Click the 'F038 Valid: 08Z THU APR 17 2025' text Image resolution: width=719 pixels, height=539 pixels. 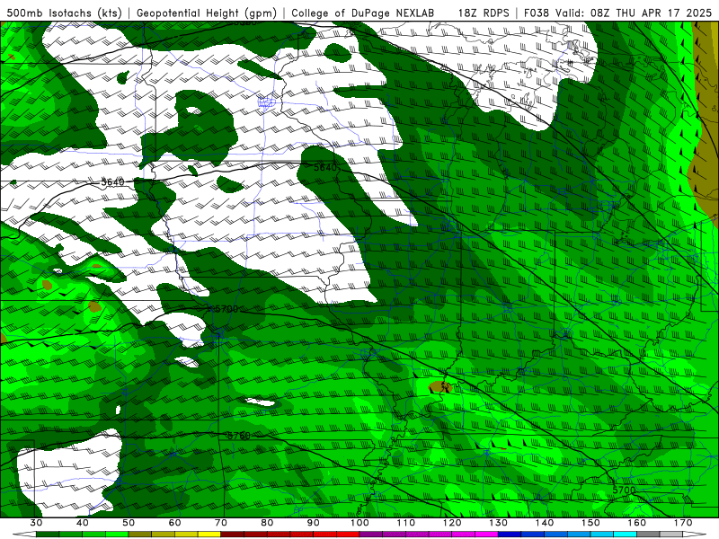(617, 13)
